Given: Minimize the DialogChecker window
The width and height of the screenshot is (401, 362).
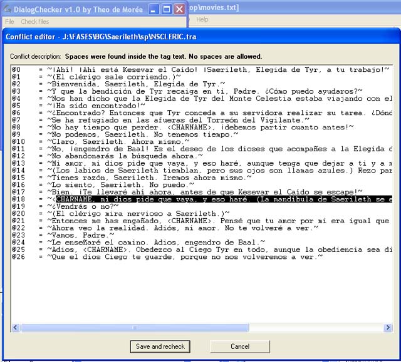Looking at the screenshot, I should pos(153,9).
